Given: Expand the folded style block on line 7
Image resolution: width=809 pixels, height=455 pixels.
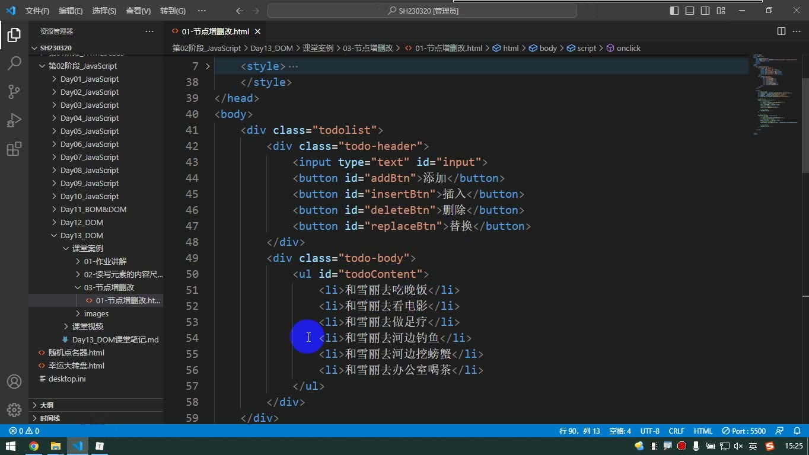Looking at the screenshot, I should [x=208, y=66].
